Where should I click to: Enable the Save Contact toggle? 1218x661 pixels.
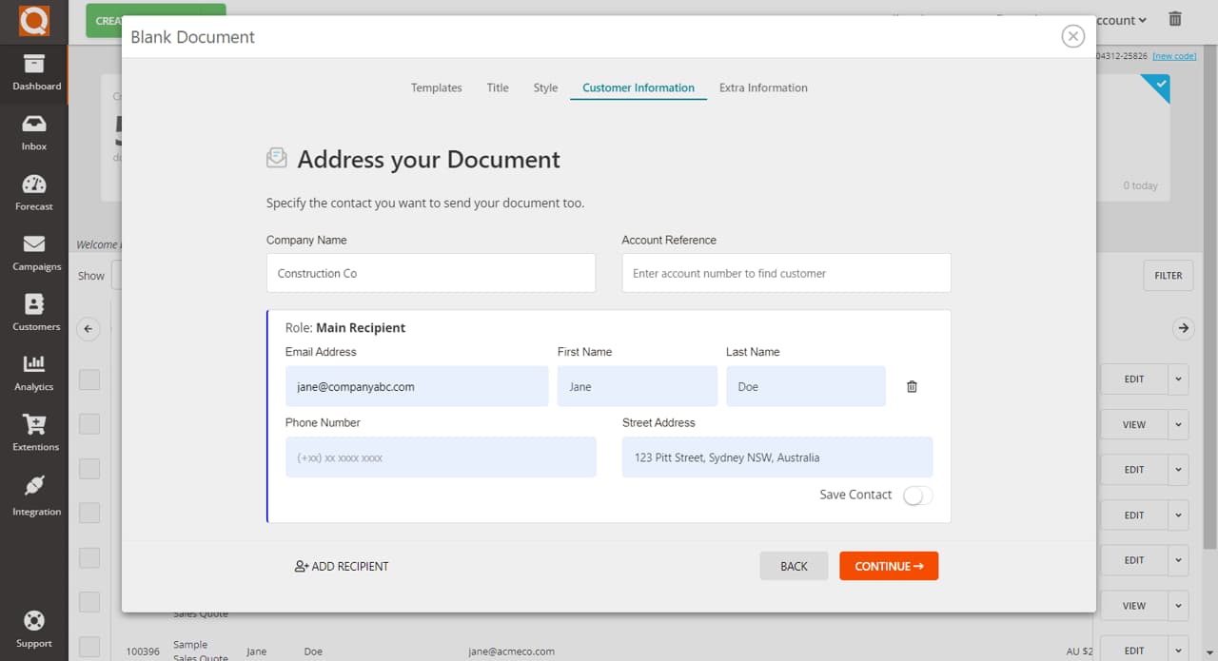[x=917, y=495]
